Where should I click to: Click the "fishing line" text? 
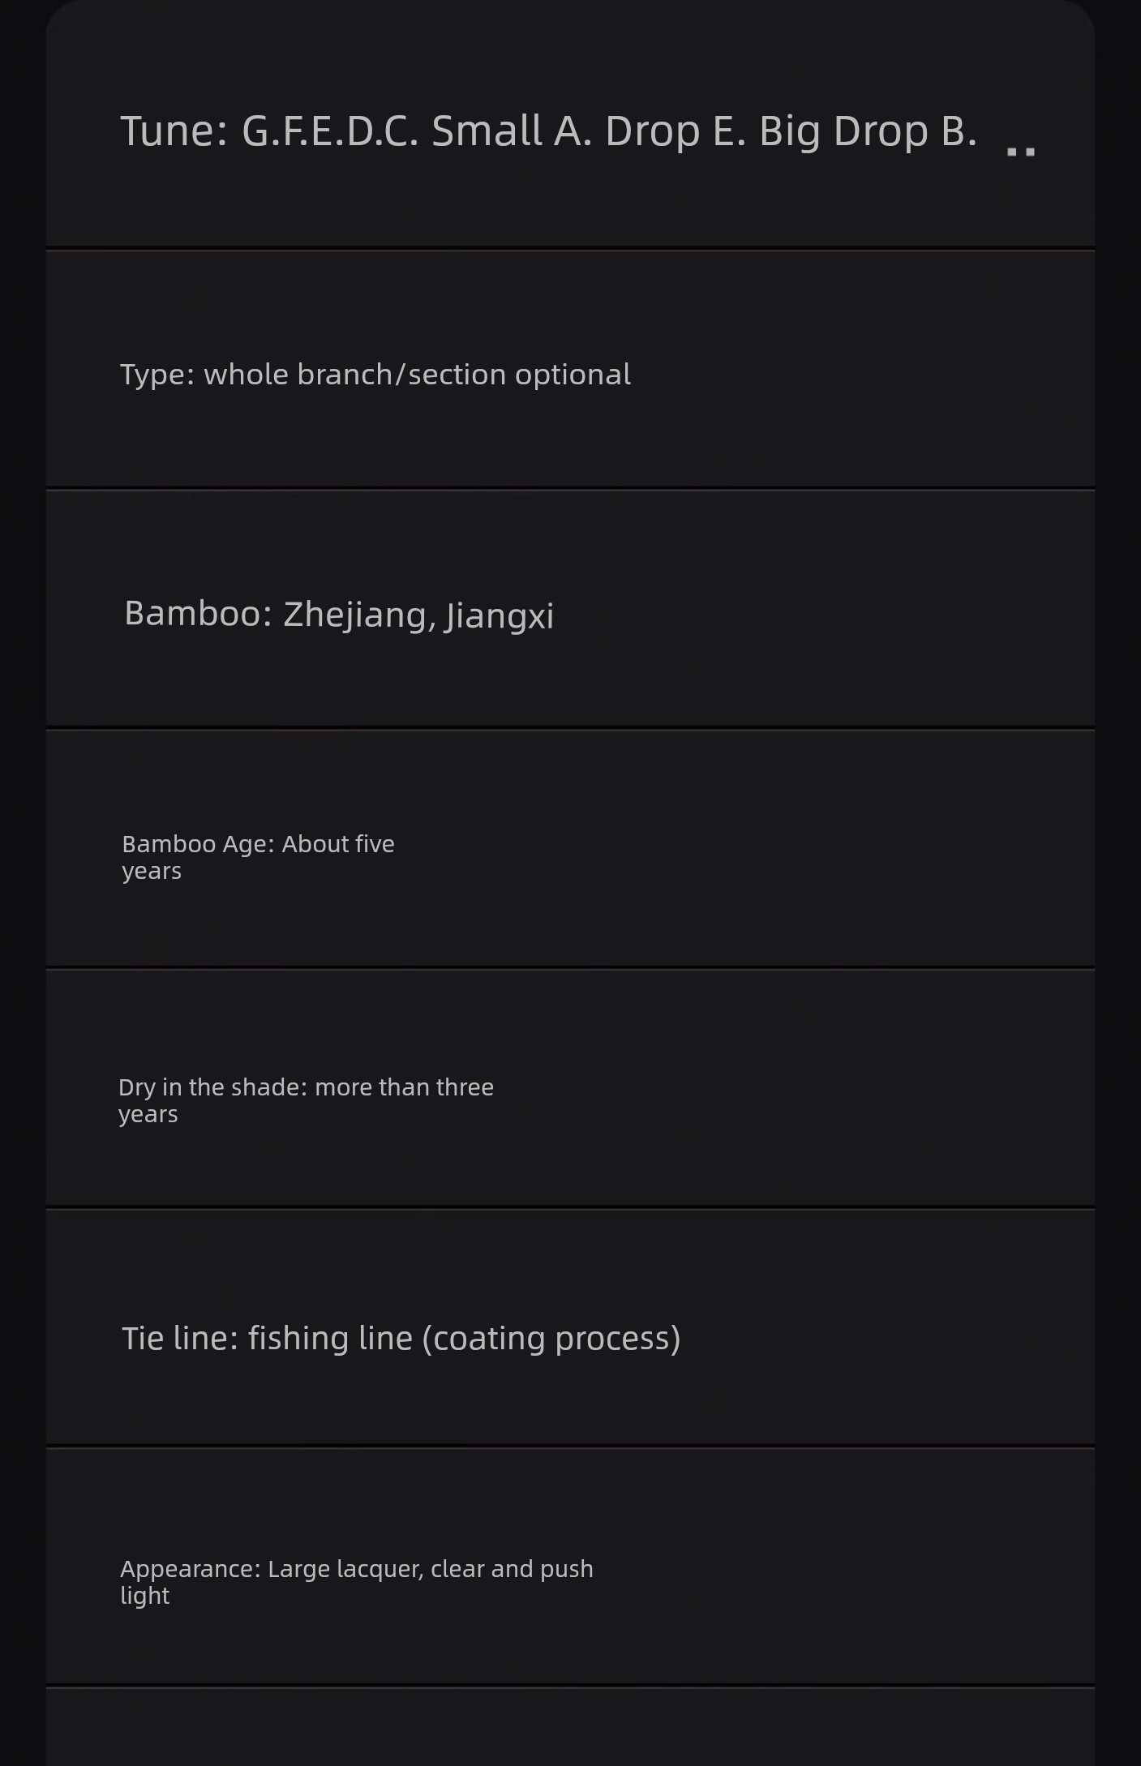pyautogui.click(x=330, y=1339)
